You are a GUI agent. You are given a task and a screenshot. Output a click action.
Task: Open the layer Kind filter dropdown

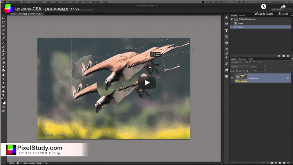pyautogui.click(x=237, y=62)
